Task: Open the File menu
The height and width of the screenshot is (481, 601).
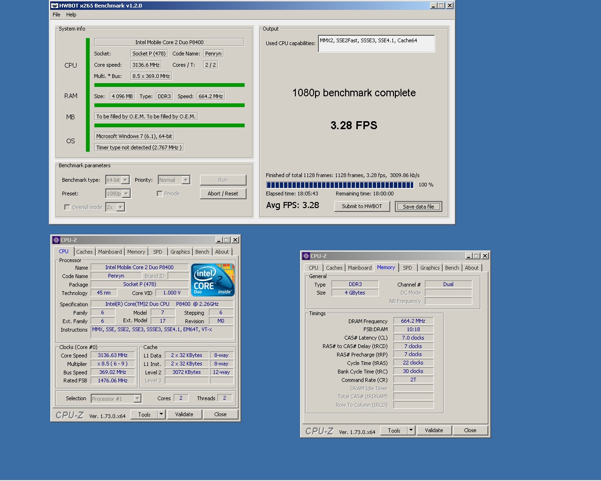Action: pos(56,15)
